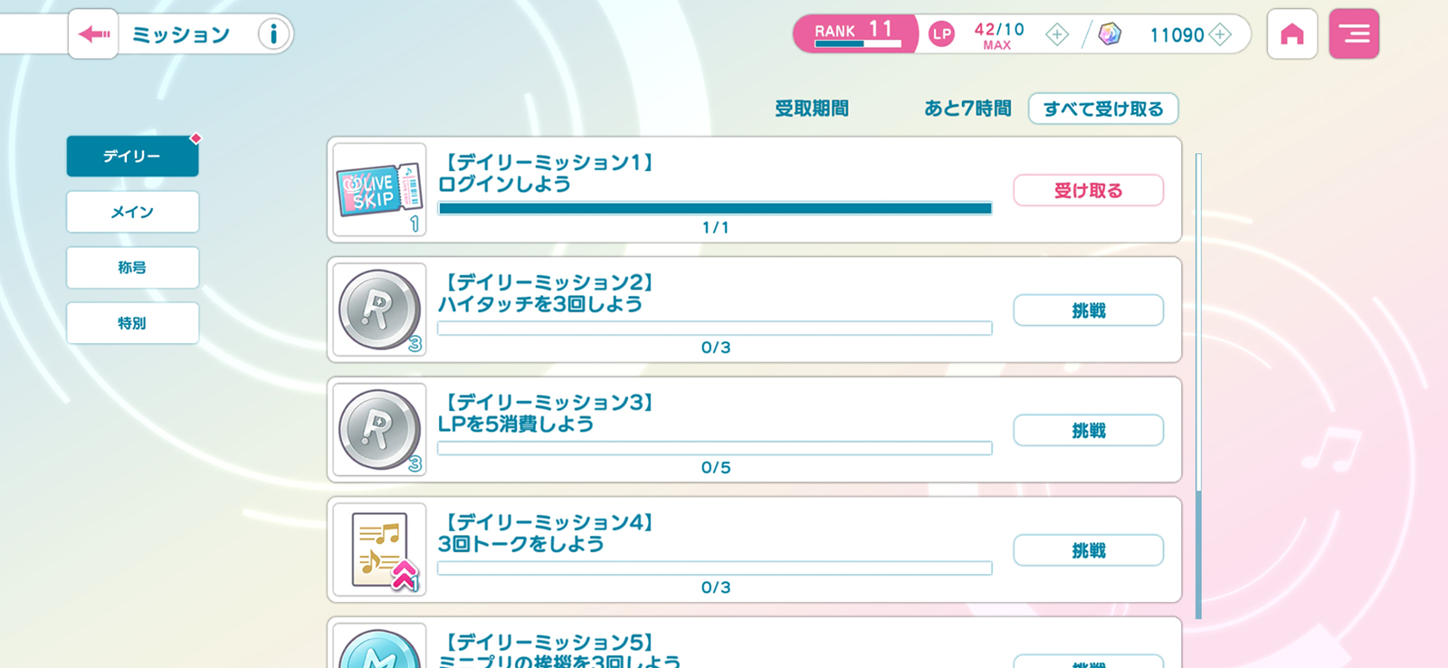Select the デイリー tab
The height and width of the screenshot is (668, 1448).
132,157
